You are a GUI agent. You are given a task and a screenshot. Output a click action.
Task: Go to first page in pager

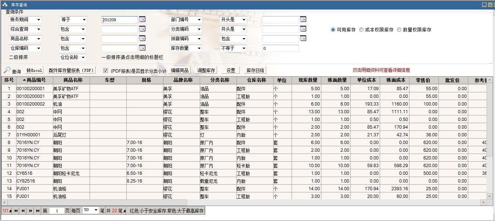[x=16, y=211]
